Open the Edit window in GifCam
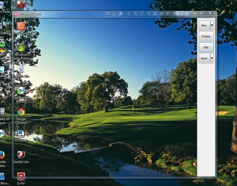Image resolution: width=237 pixels, height=186 pixels. point(206,47)
